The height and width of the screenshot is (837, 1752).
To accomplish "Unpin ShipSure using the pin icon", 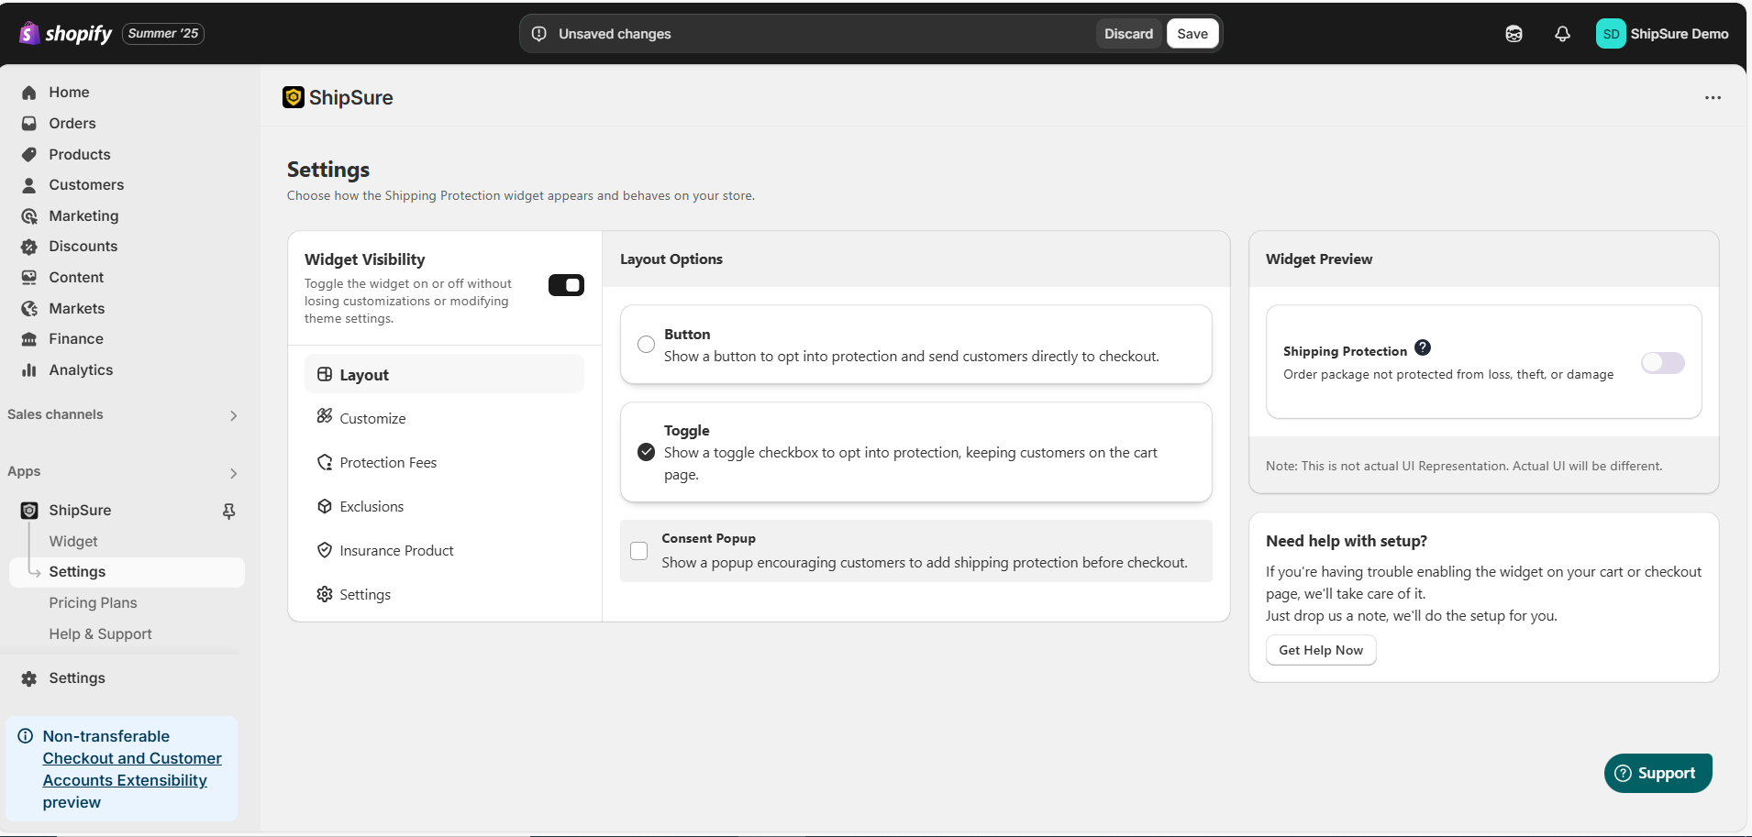I will click(x=229, y=511).
